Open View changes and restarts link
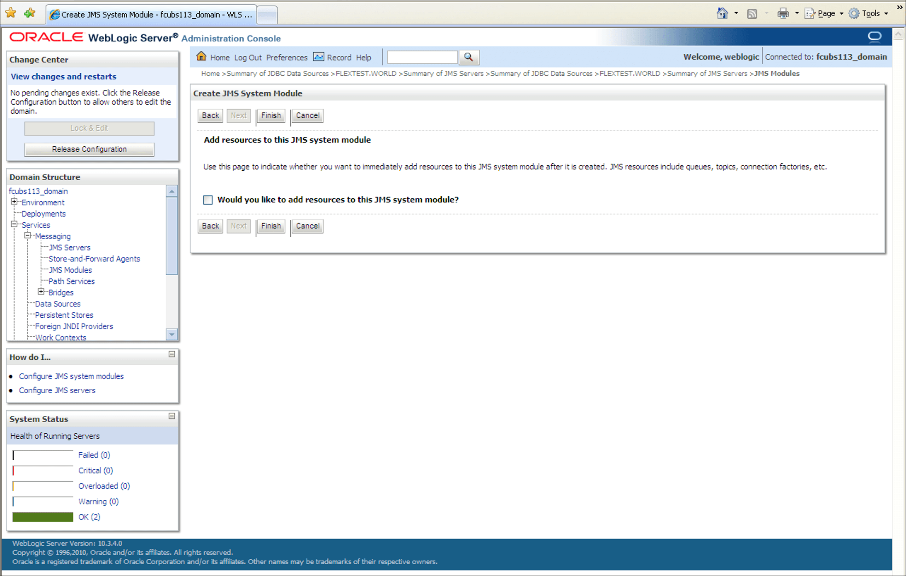This screenshot has height=576, width=906. [63, 76]
